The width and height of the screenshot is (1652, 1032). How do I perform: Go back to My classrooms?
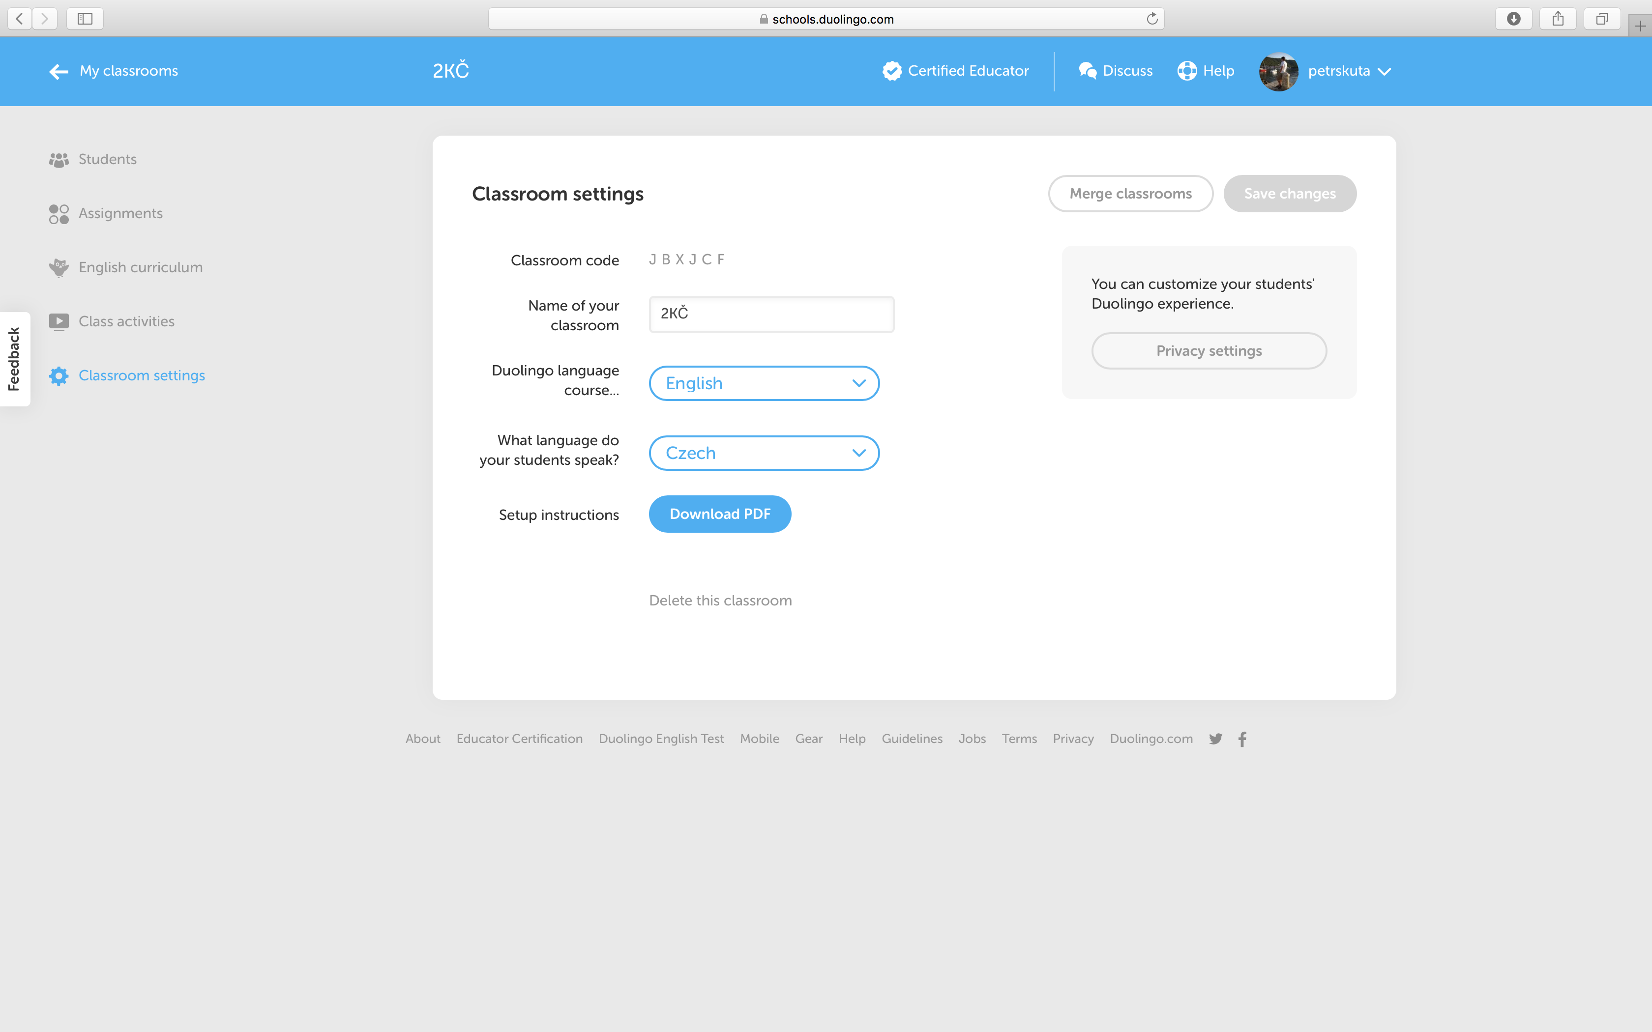[x=113, y=71]
